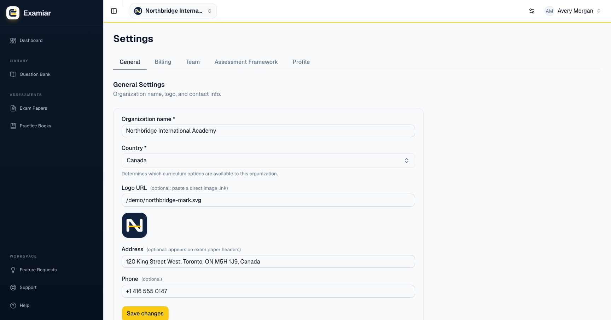Open Feature Requests lightbulb icon
Screen dimensions: 611x320
(x=13, y=270)
